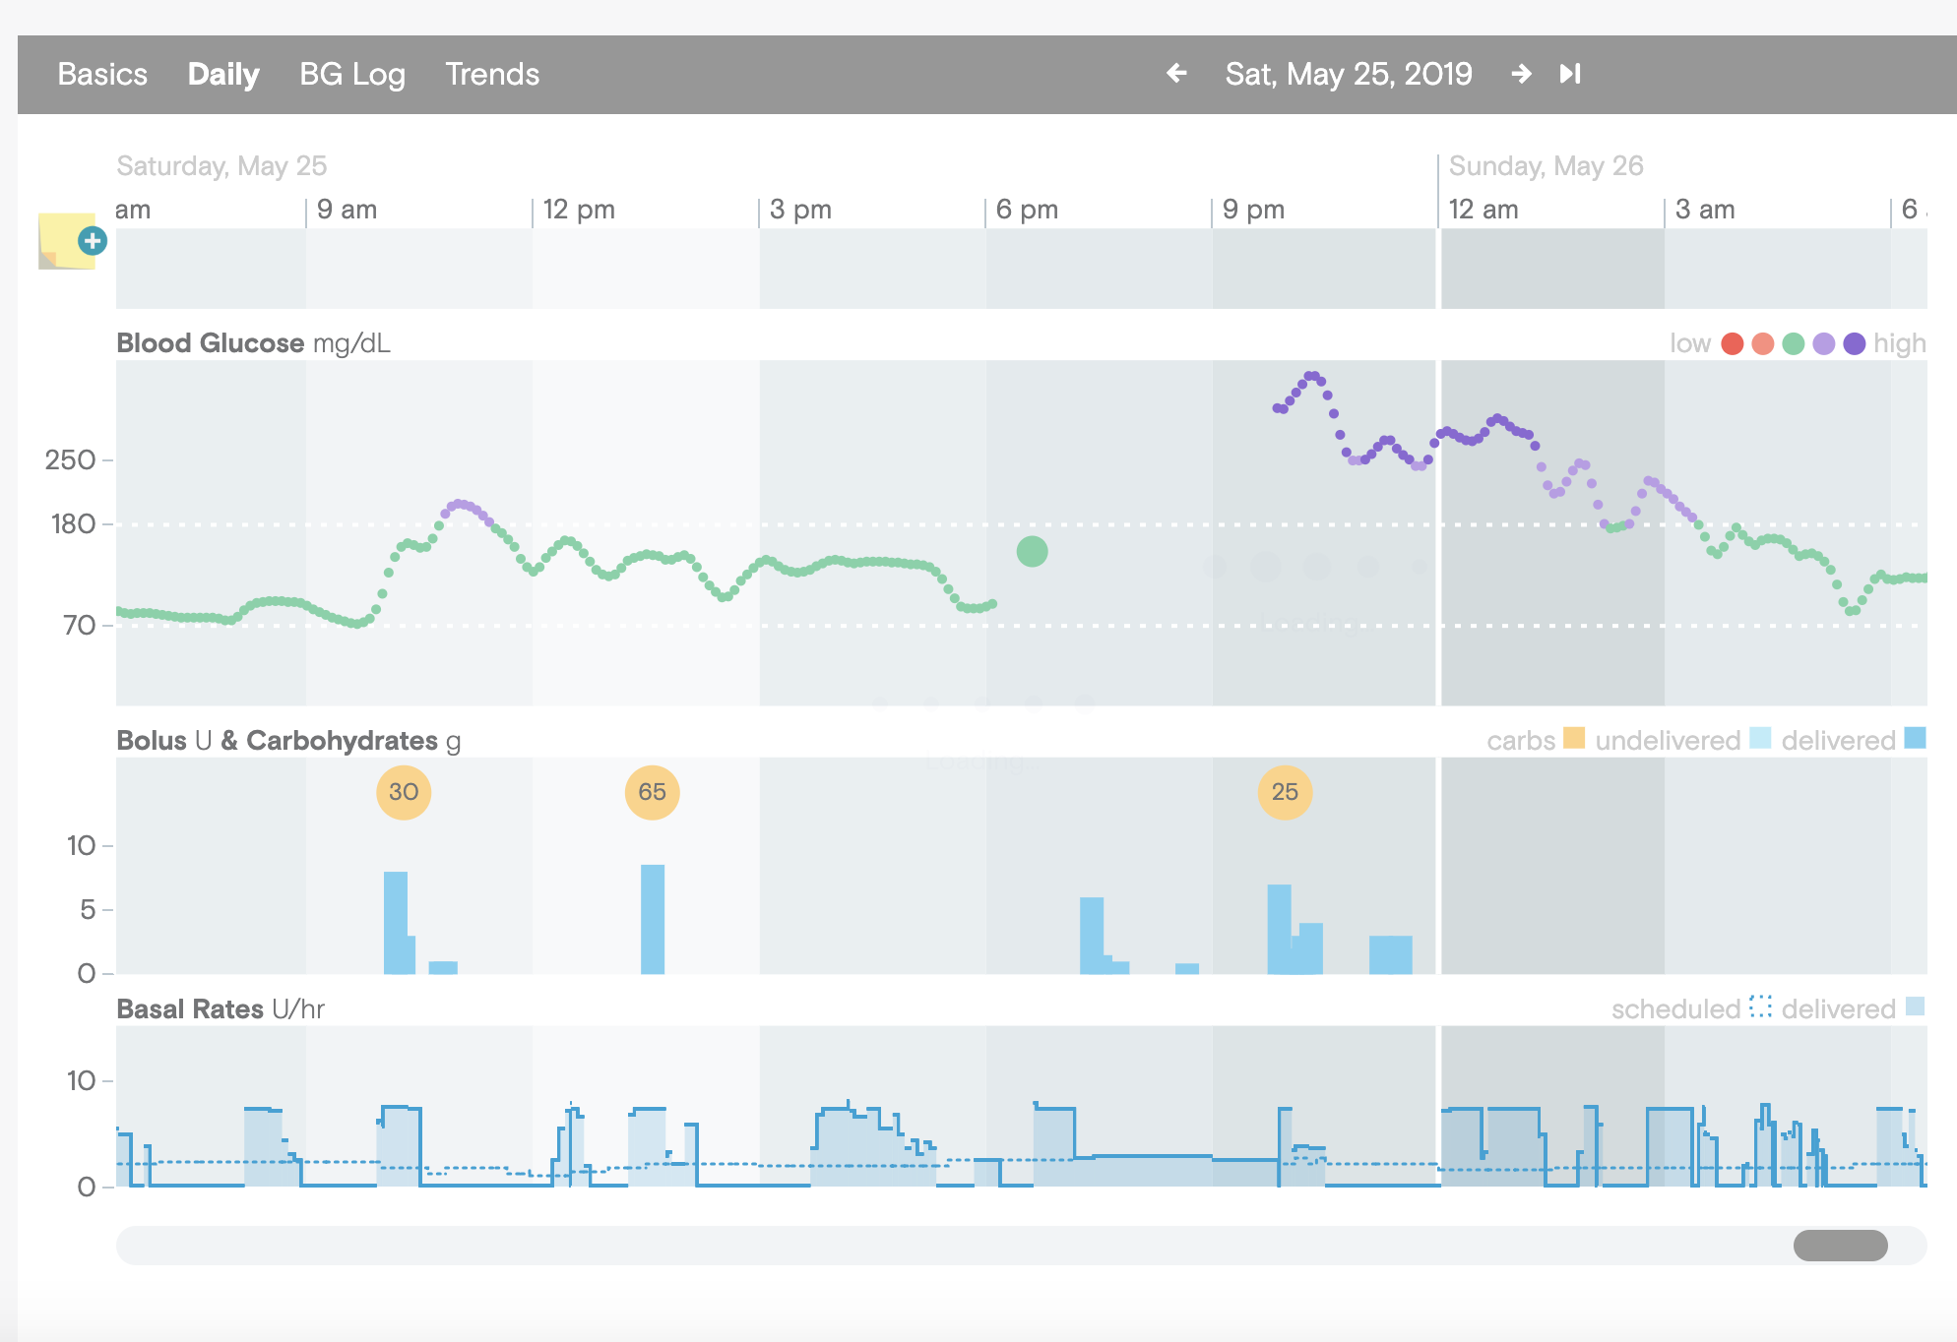This screenshot has width=1957, height=1342.
Task: Click the carbs legend orange swatch
Action: (x=1574, y=739)
